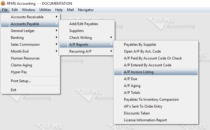210x130 pixels.
Task: Open the Mail menu
Action: click(x=70, y=10)
